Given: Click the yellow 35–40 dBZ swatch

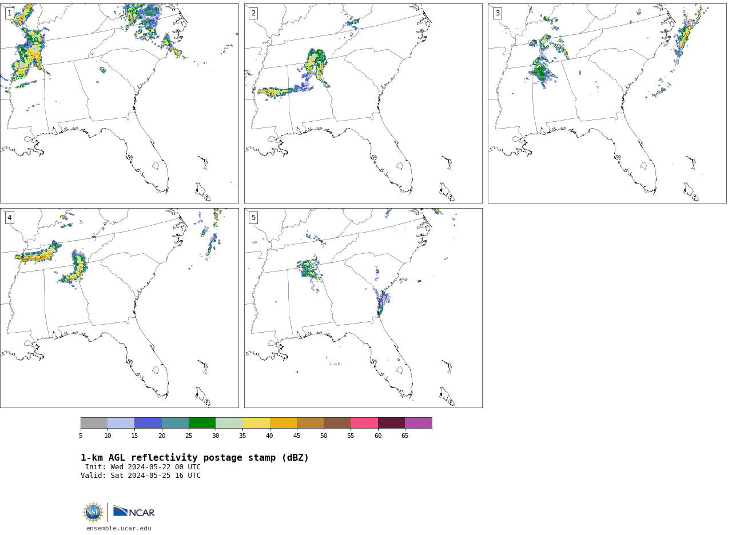Looking at the screenshot, I should click(256, 423).
